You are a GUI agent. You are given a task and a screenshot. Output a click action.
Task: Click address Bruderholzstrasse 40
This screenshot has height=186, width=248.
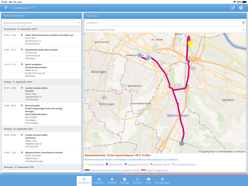coord(35,73)
